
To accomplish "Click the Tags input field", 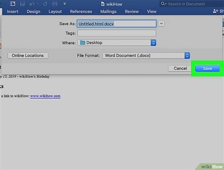I will pos(117,33).
